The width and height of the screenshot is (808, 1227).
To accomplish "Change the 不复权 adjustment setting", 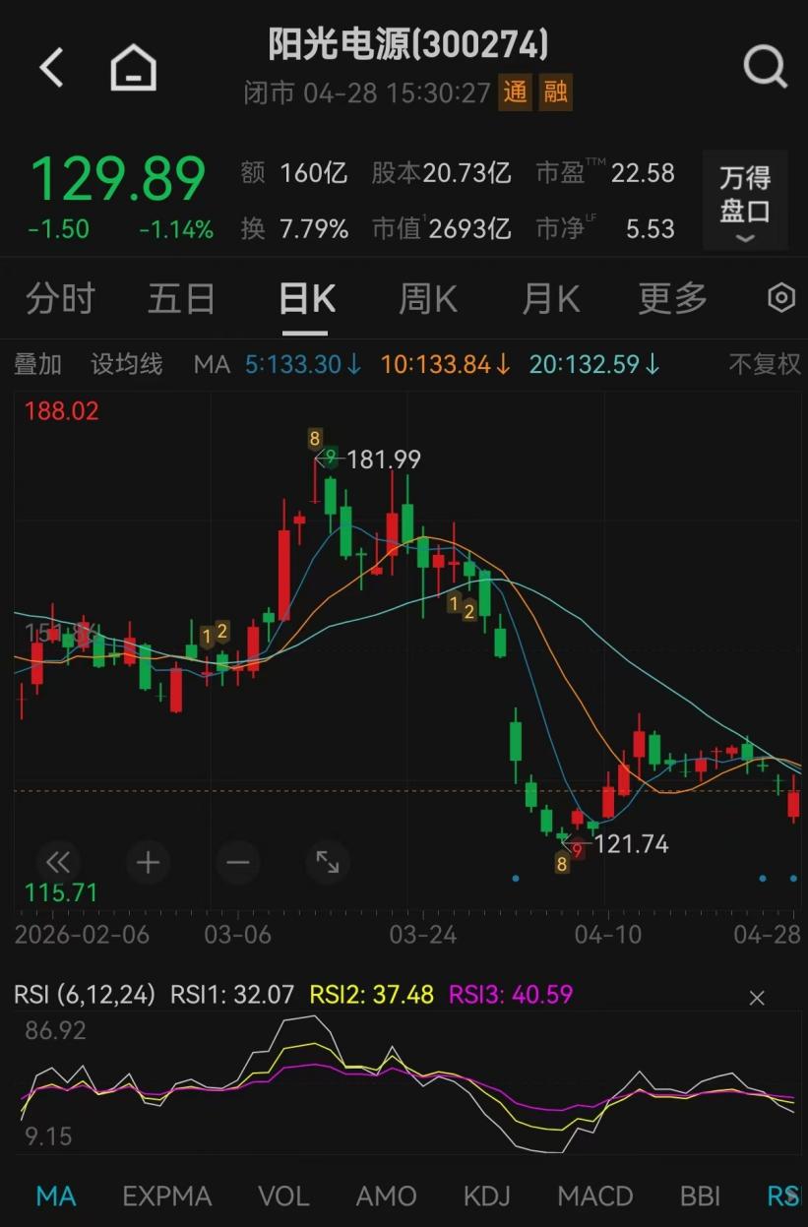I will tap(765, 364).
